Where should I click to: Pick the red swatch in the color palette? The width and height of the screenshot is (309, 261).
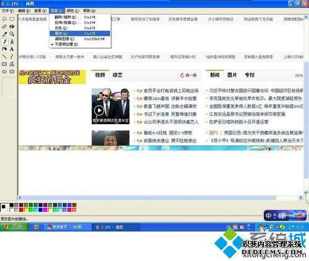coord(21,210)
